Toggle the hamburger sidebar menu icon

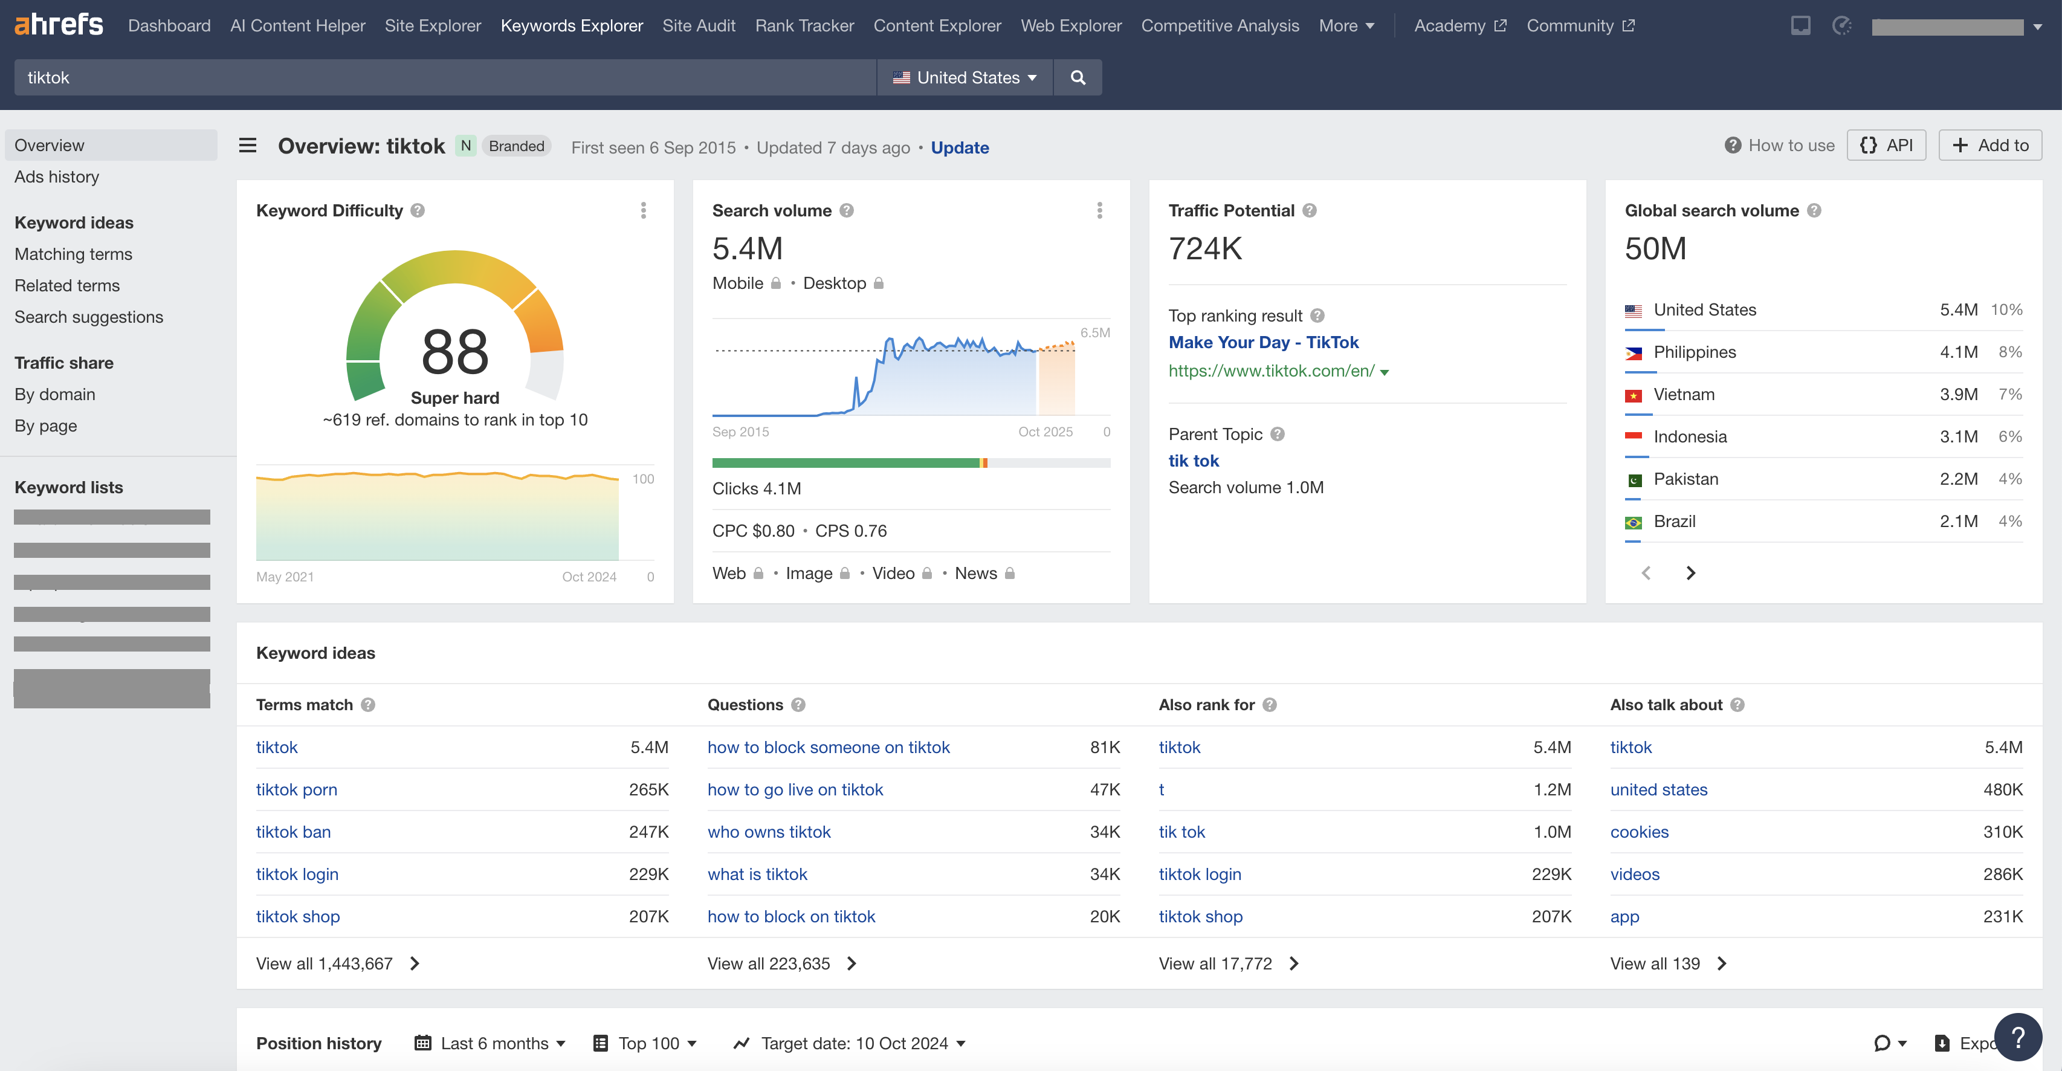click(x=247, y=146)
